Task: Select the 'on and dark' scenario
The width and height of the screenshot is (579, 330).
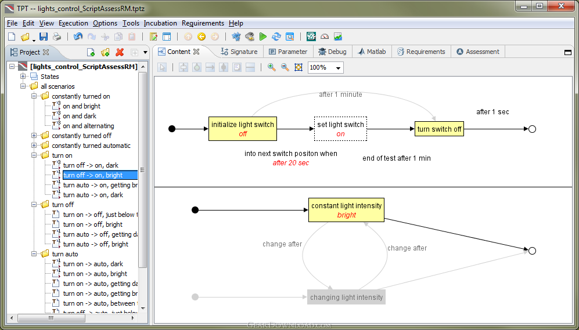Action: pyautogui.click(x=80, y=116)
